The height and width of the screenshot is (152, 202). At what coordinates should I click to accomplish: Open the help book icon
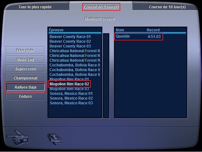click(x=55, y=139)
